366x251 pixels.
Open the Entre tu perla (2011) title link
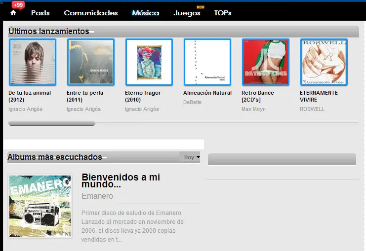tap(85, 96)
